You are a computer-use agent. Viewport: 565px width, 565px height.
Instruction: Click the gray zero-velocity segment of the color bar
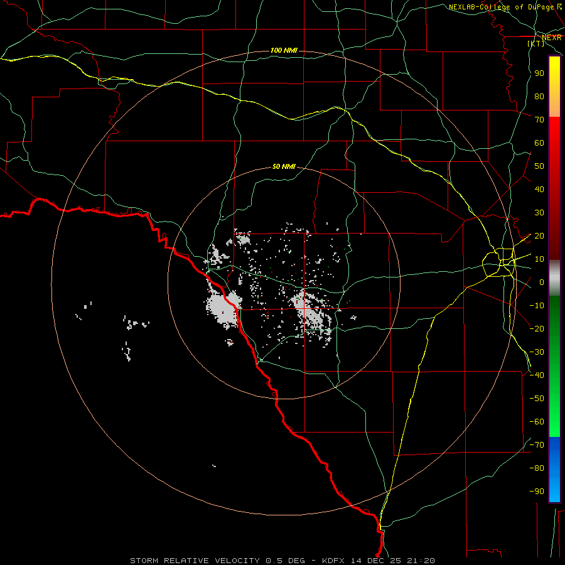pyautogui.click(x=554, y=278)
